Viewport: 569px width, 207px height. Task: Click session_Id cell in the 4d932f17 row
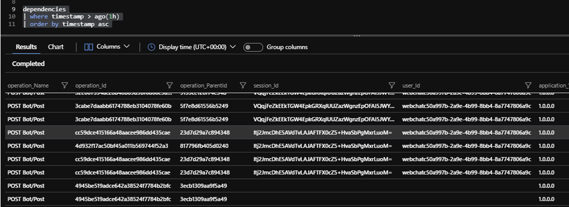pos(322,146)
